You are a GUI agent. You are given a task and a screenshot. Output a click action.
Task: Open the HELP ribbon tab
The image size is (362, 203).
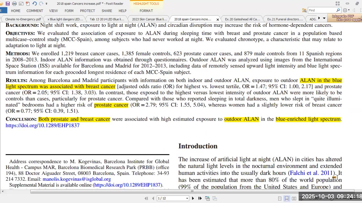click(x=122, y=11)
